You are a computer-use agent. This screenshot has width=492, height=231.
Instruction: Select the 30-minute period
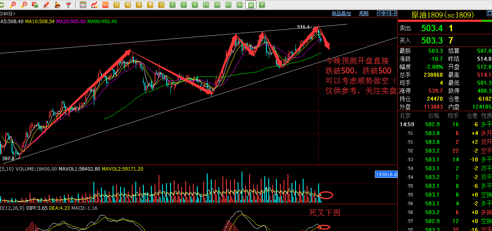tap(217, 5)
